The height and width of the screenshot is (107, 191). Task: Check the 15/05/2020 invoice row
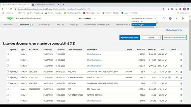(7, 100)
